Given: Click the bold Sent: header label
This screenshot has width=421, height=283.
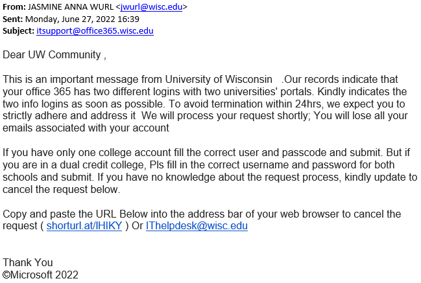Looking at the screenshot, I should 12,19.
